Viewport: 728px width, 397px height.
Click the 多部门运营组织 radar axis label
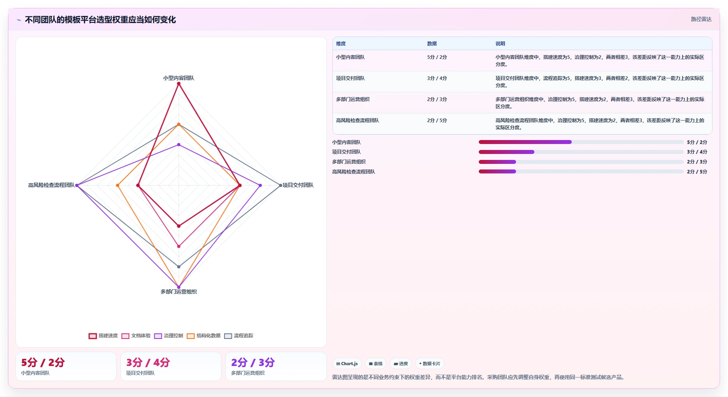pyautogui.click(x=179, y=292)
